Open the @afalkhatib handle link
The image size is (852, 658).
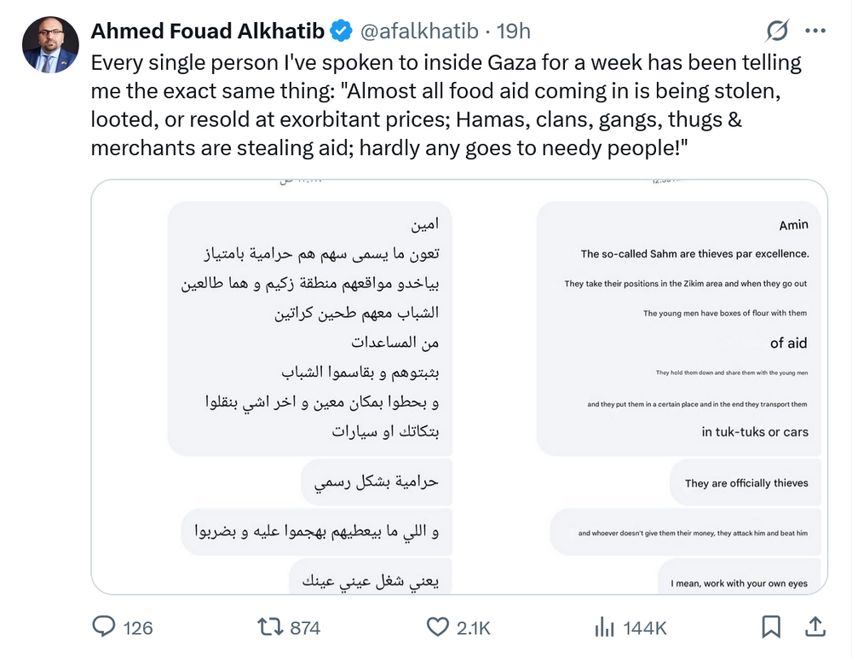pos(418,32)
